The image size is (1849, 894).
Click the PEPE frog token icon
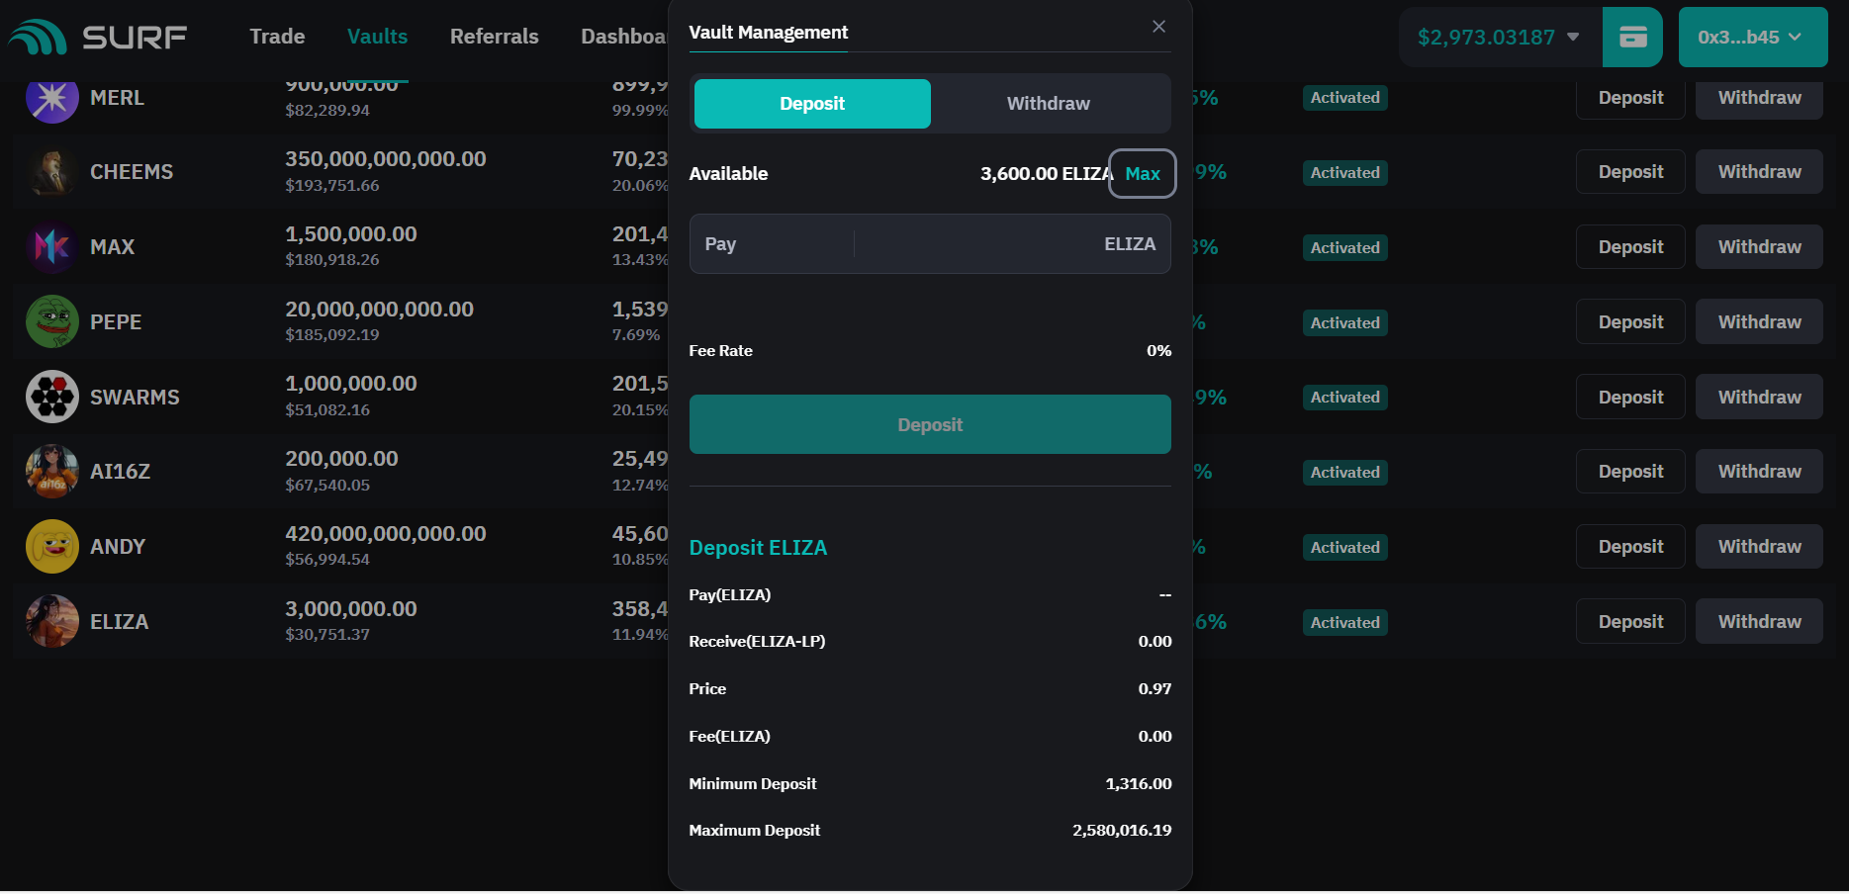(x=51, y=322)
